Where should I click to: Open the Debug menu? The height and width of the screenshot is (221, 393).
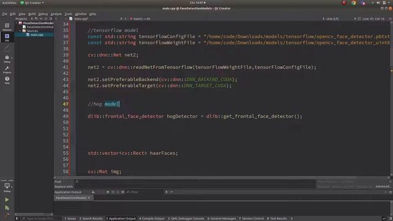pos(43,14)
